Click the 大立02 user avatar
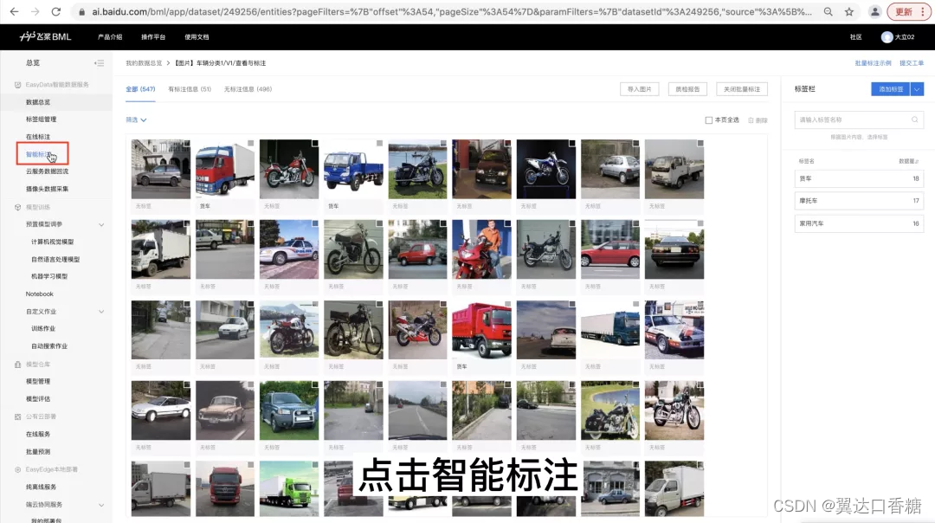The image size is (935, 523). (x=887, y=37)
